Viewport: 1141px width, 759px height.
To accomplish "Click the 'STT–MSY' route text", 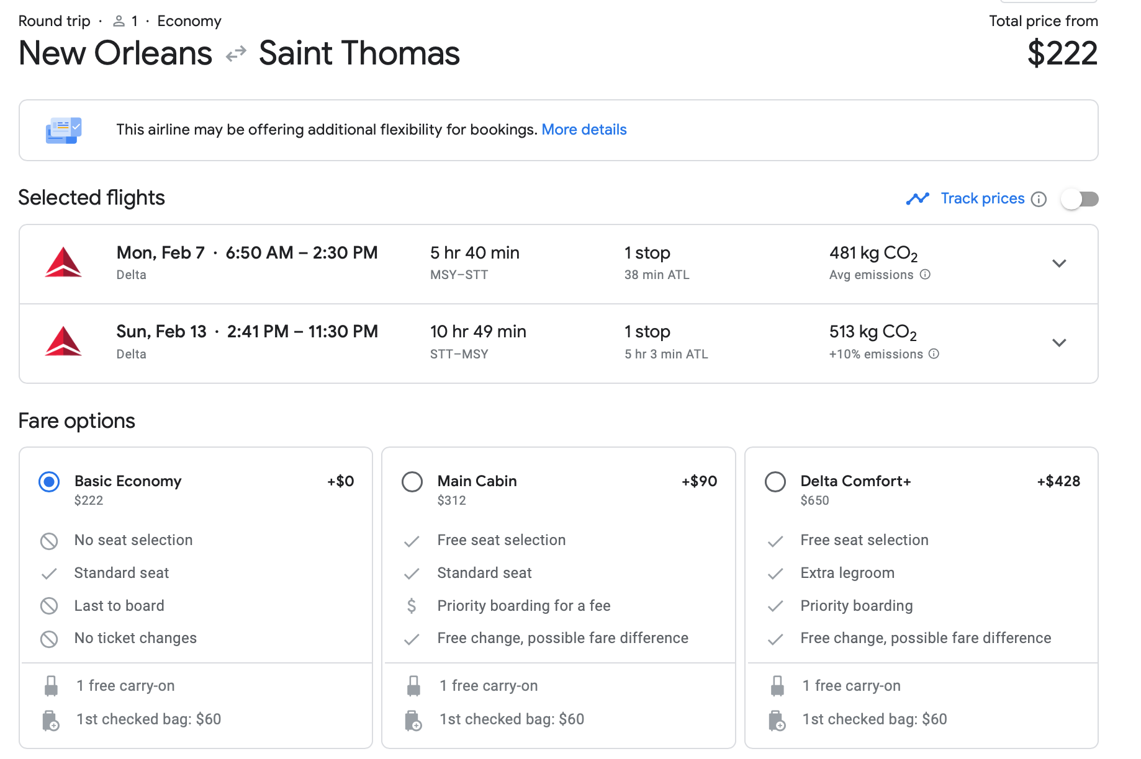I will tap(459, 354).
